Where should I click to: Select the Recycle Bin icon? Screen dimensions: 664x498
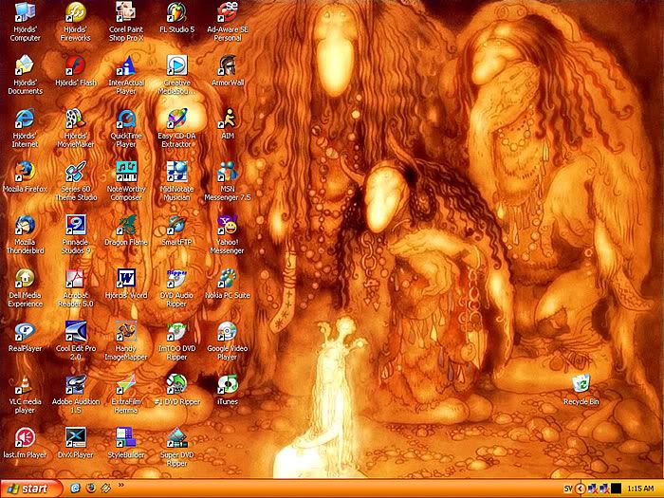point(581,384)
